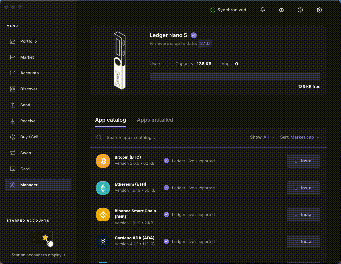Open the Show All filter dropdown
341x264 pixels.
pyautogui.click(x=262, y=137)
